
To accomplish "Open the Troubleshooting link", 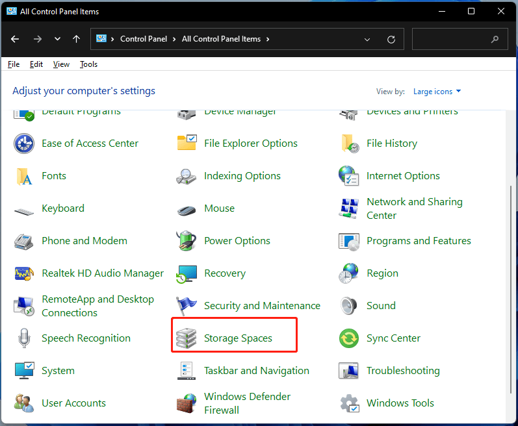I will (403, 371).
